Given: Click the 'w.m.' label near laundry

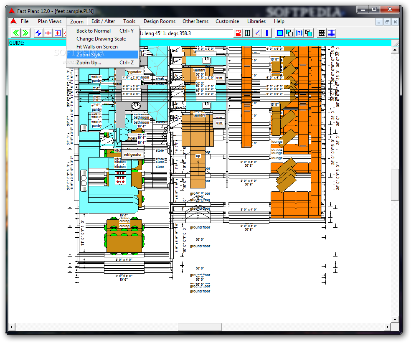Looking at the screenshot, I should pos(219,123).
